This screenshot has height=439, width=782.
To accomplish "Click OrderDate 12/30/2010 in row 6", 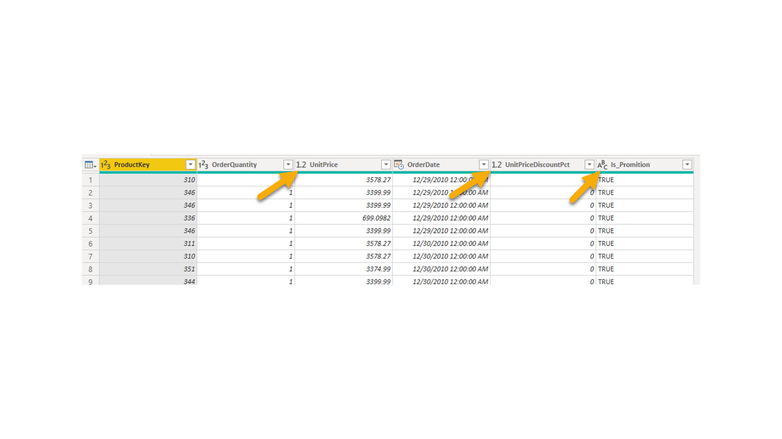I will pyautogui.click(x=442, y=244).
